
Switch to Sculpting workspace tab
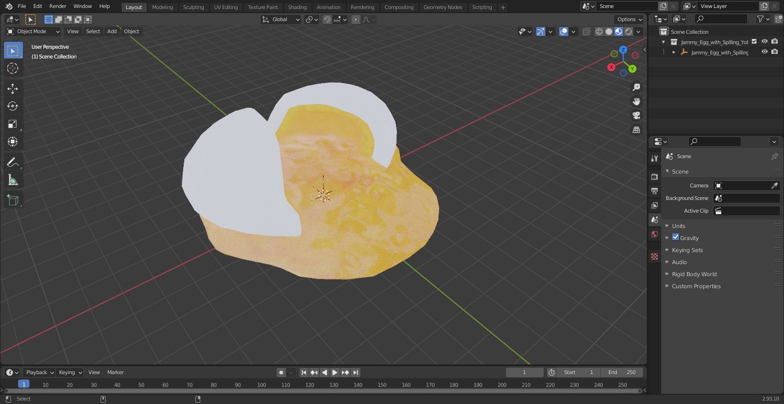click(193, 7)
